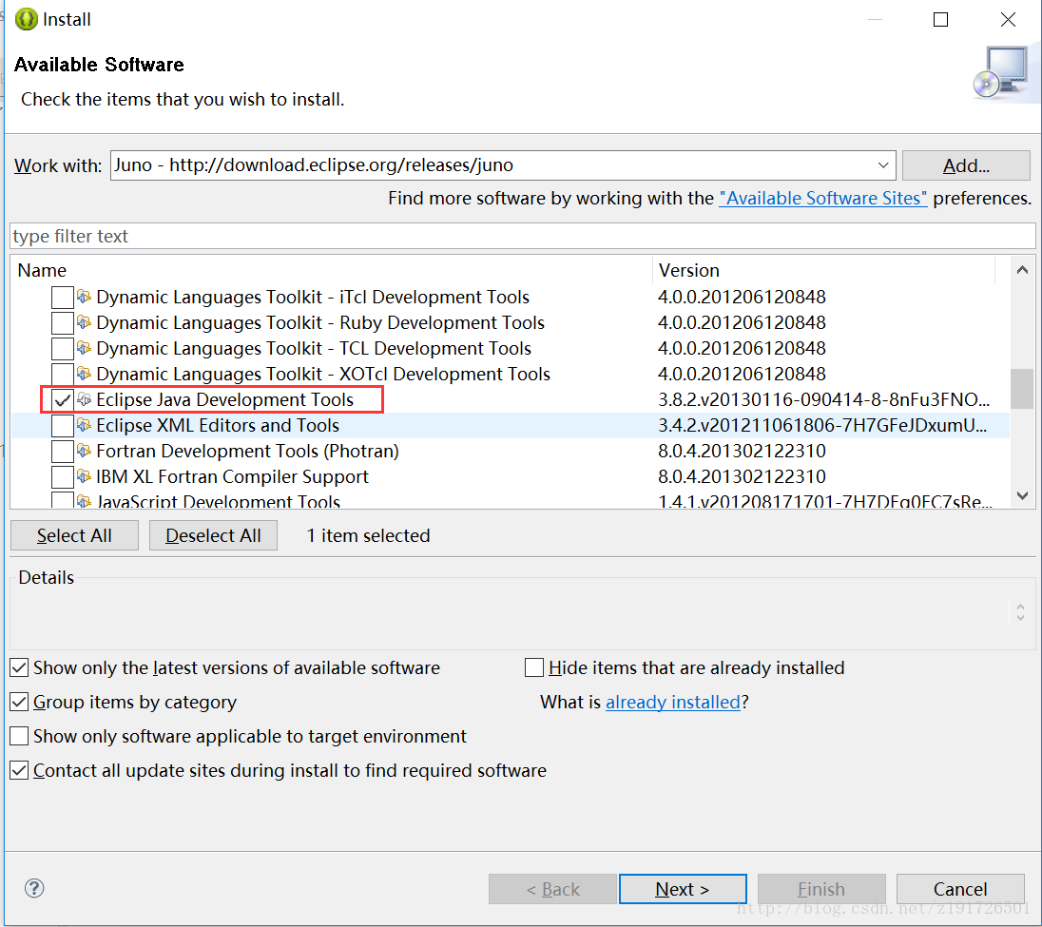Click the install wizard computer image
The width and height of the screenshot is (1042, 927).
(x=1003, y=72)
